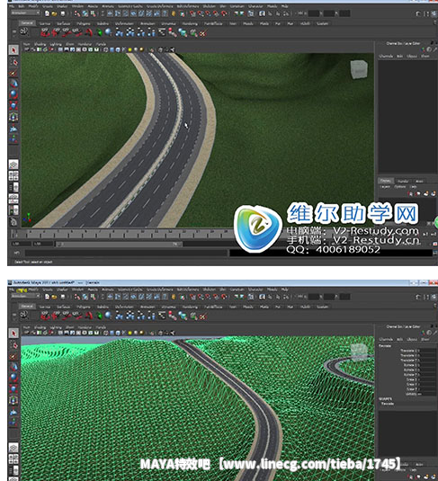Click the range slider bar in upper window

pos(119,245)
